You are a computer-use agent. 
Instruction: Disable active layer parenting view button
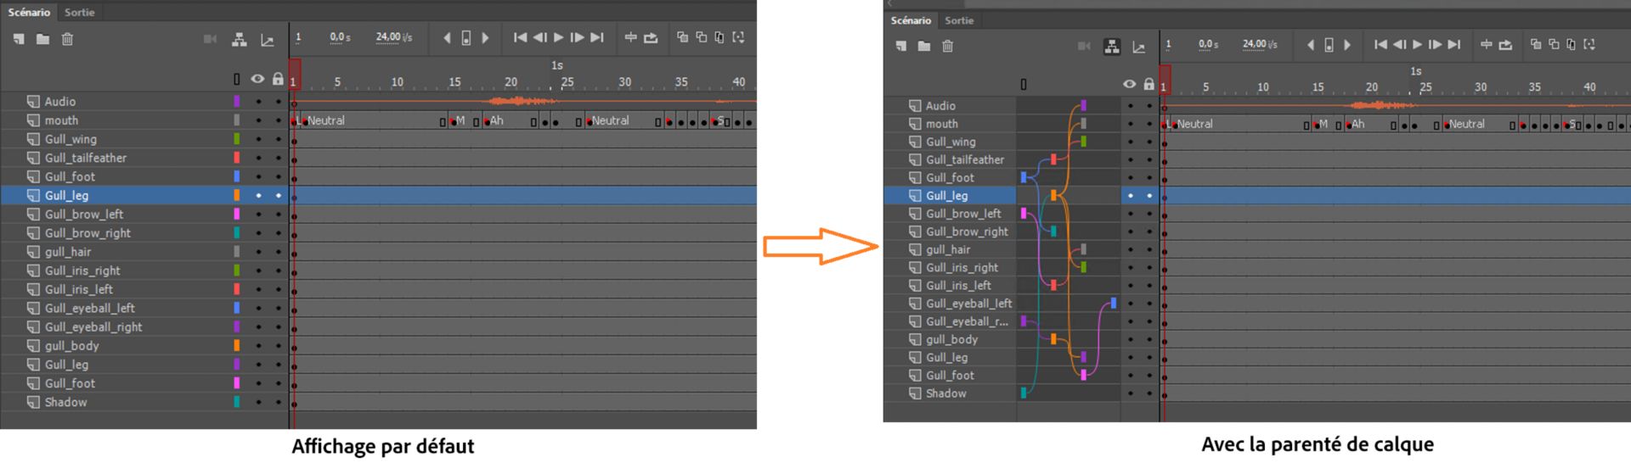pos(1111,46)
